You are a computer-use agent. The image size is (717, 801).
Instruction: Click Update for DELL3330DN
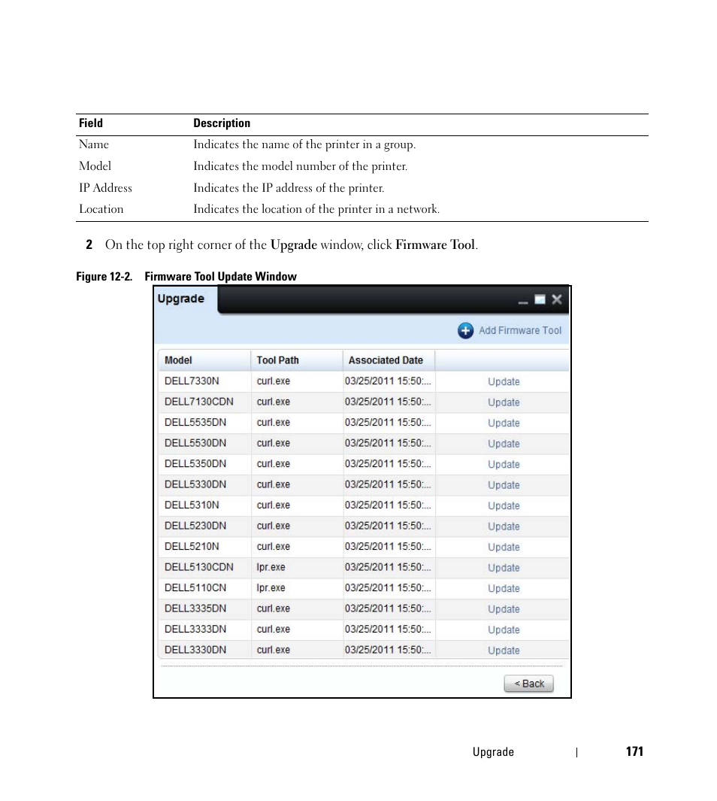503,651
